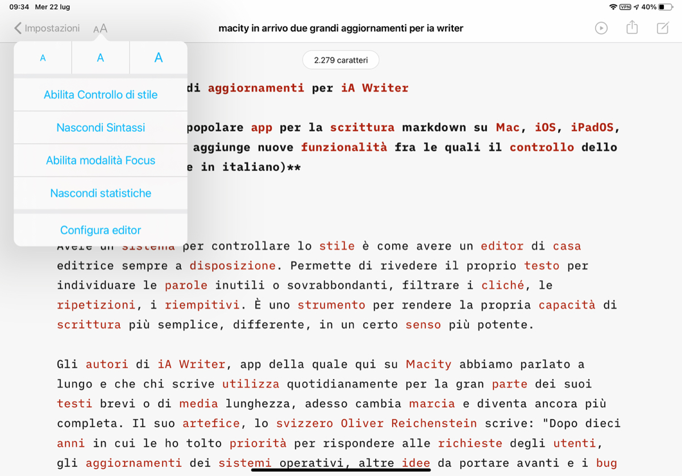
Task: Select Nascondi Sintassi option
Action: click(101, 128)
